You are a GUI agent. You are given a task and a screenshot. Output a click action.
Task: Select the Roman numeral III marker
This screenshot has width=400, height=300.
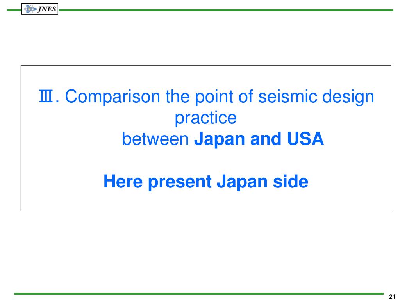pyautogui.click(x=46, y=96)
